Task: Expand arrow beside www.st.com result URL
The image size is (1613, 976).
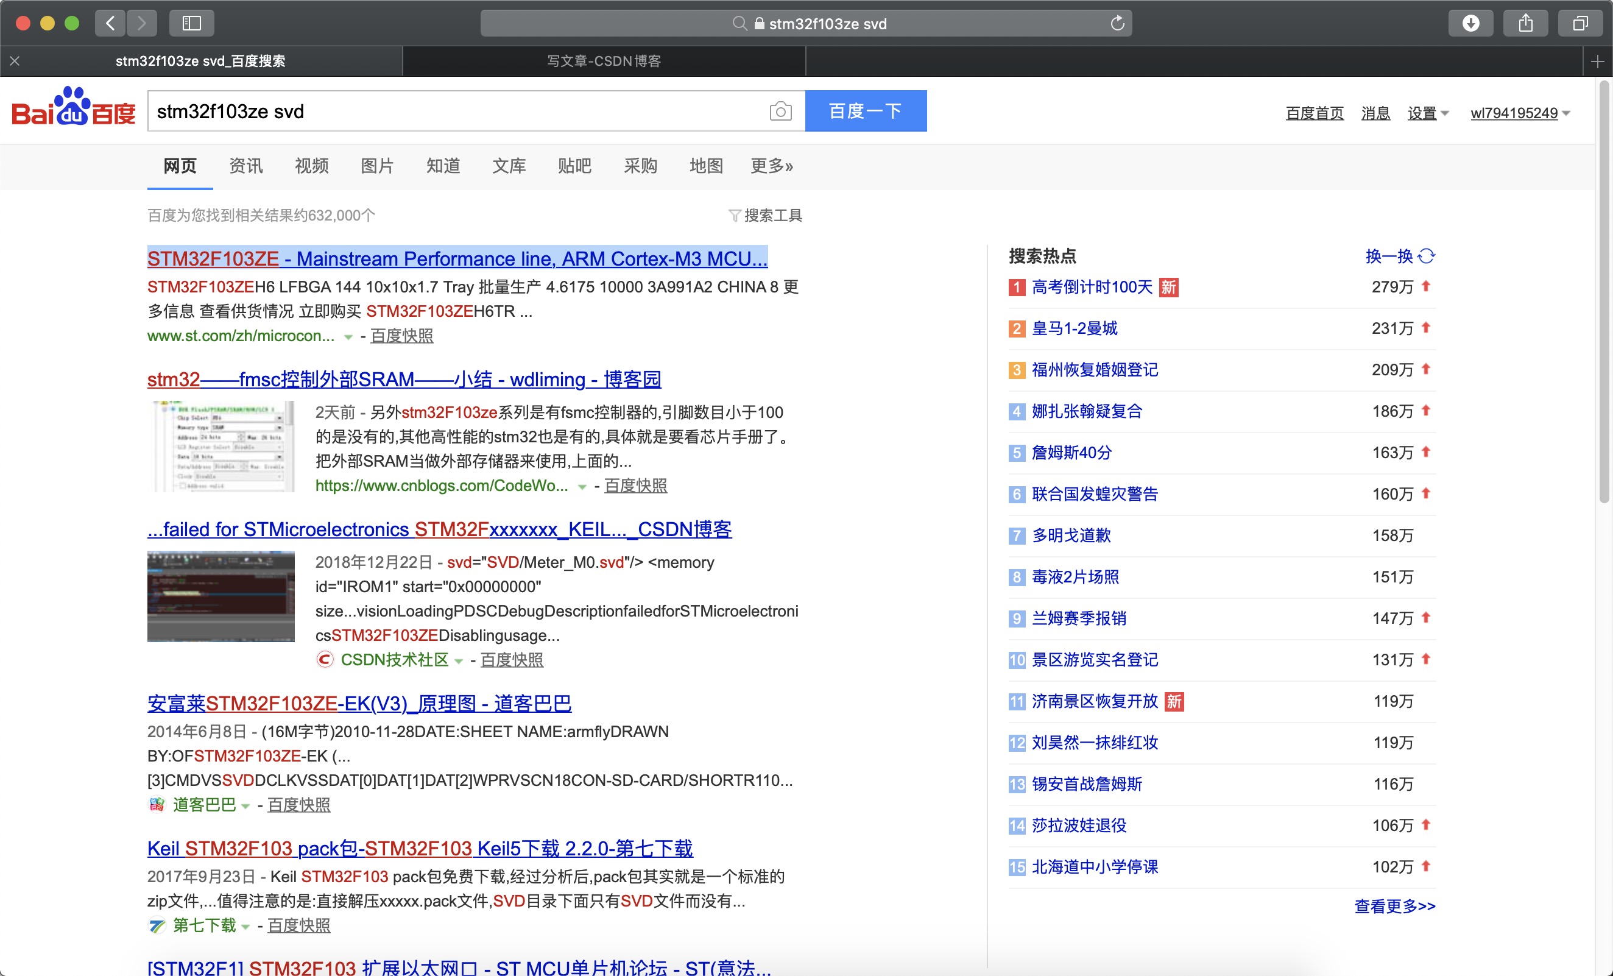Action: tap(348, 337)
